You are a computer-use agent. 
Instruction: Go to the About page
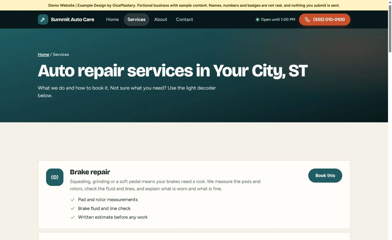pyautogui.click(x=161, y=20)
